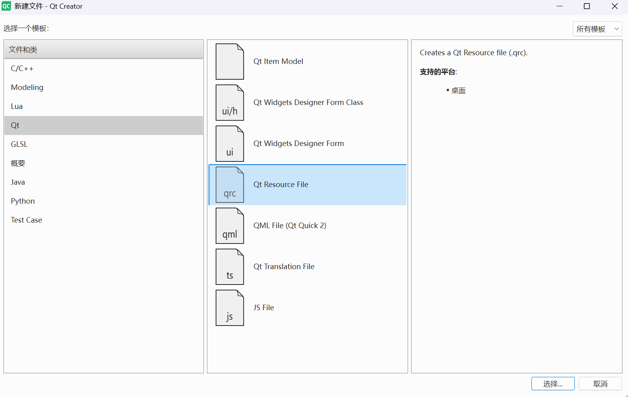Minimize the 新建文件 dialog window
The width and height of the screenshot is (628, 397).
point(559,6)
